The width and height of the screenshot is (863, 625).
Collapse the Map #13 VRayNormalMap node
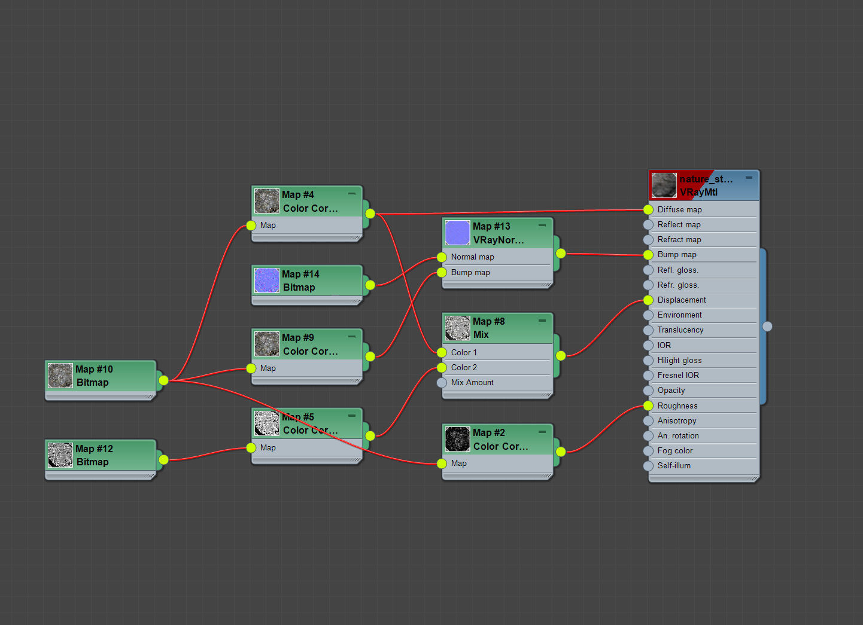pos(542,225)
